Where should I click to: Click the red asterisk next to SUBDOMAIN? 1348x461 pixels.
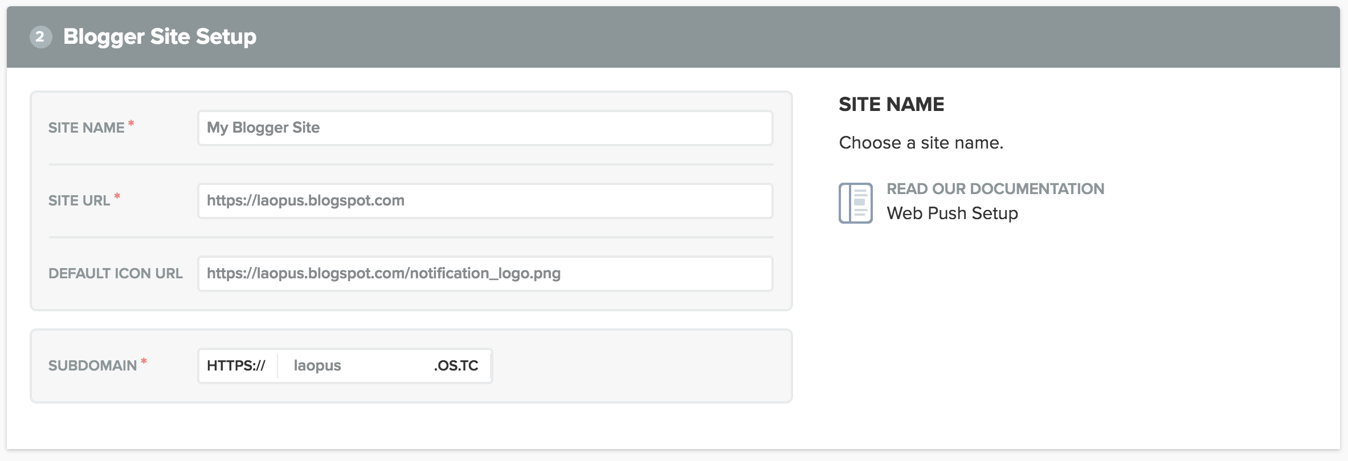[x=144, y=361]
